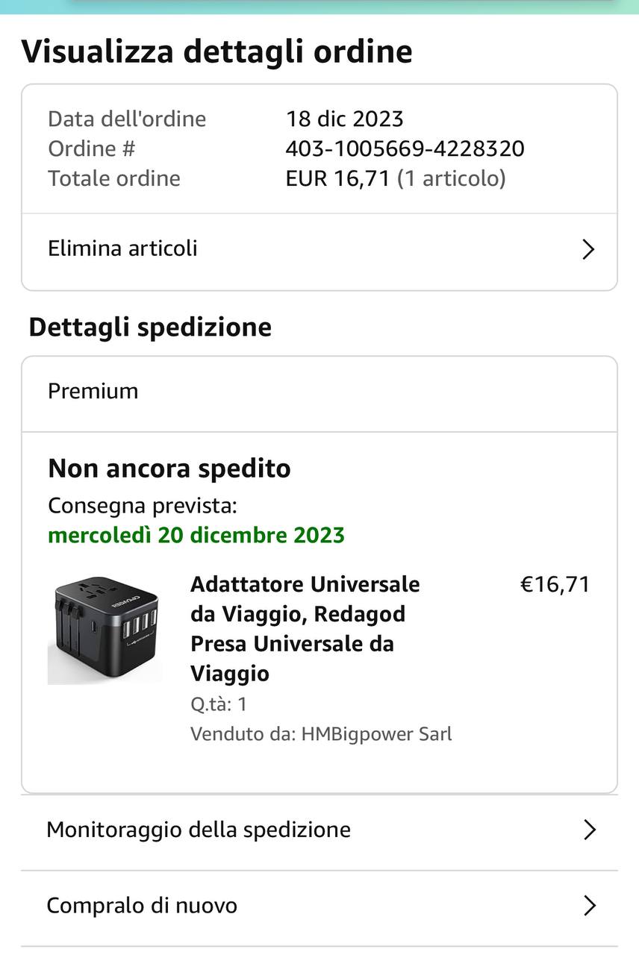Click the €16,71 item price
Viewport: 639px width, 955px height.
555,584
